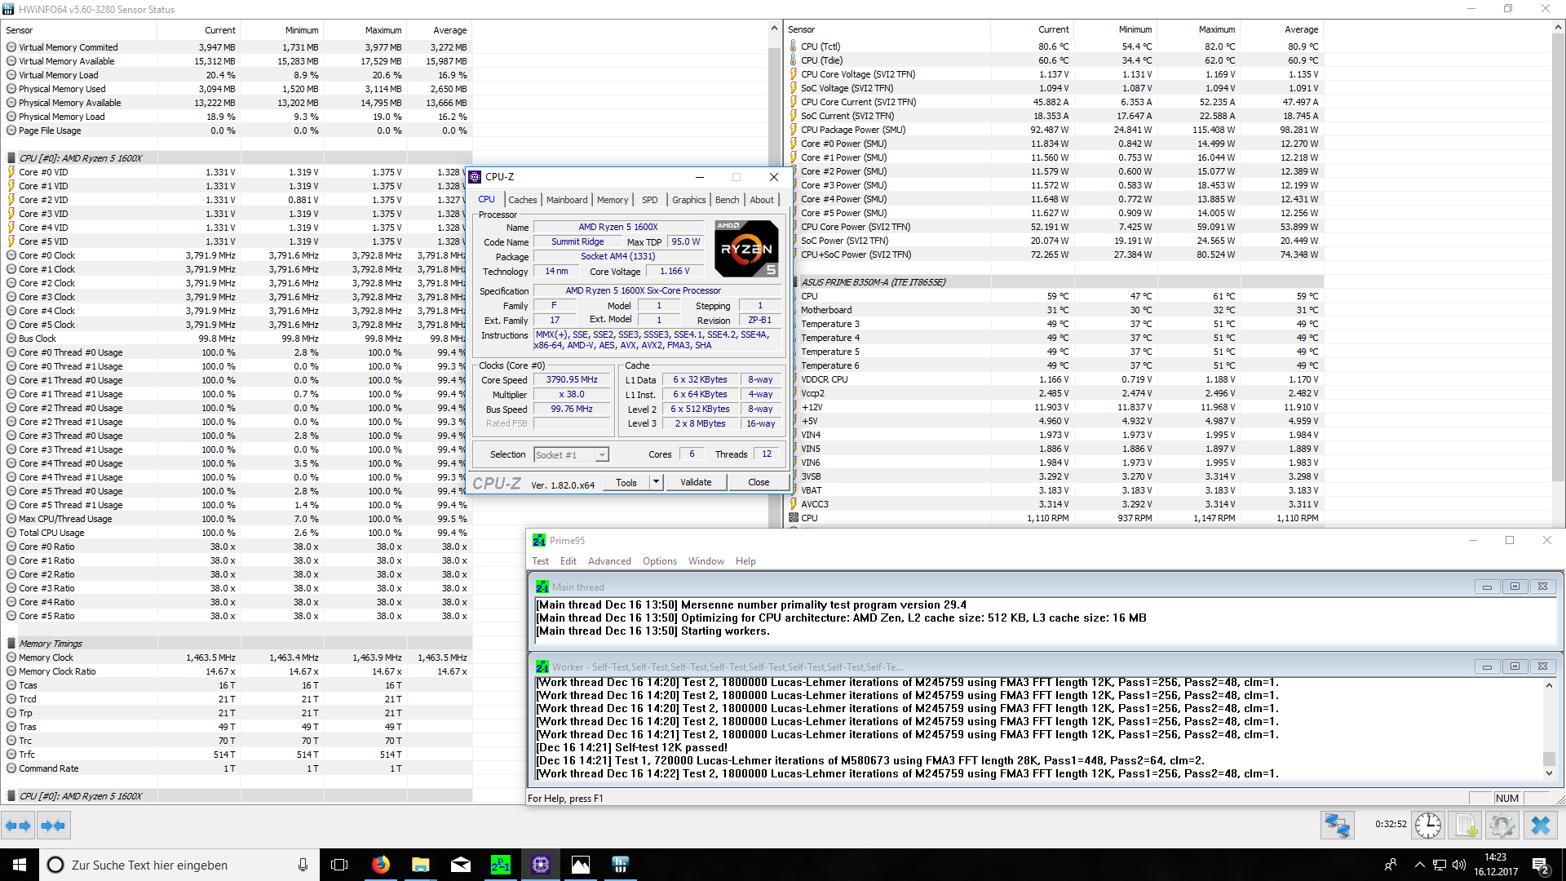Close sensor window with blue X icon

(x=1540, y=826)
